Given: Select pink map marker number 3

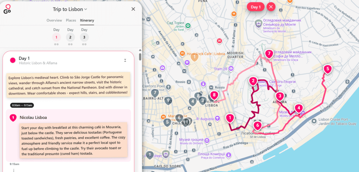Looking at the screenshot, I should [x=279, y=95].
